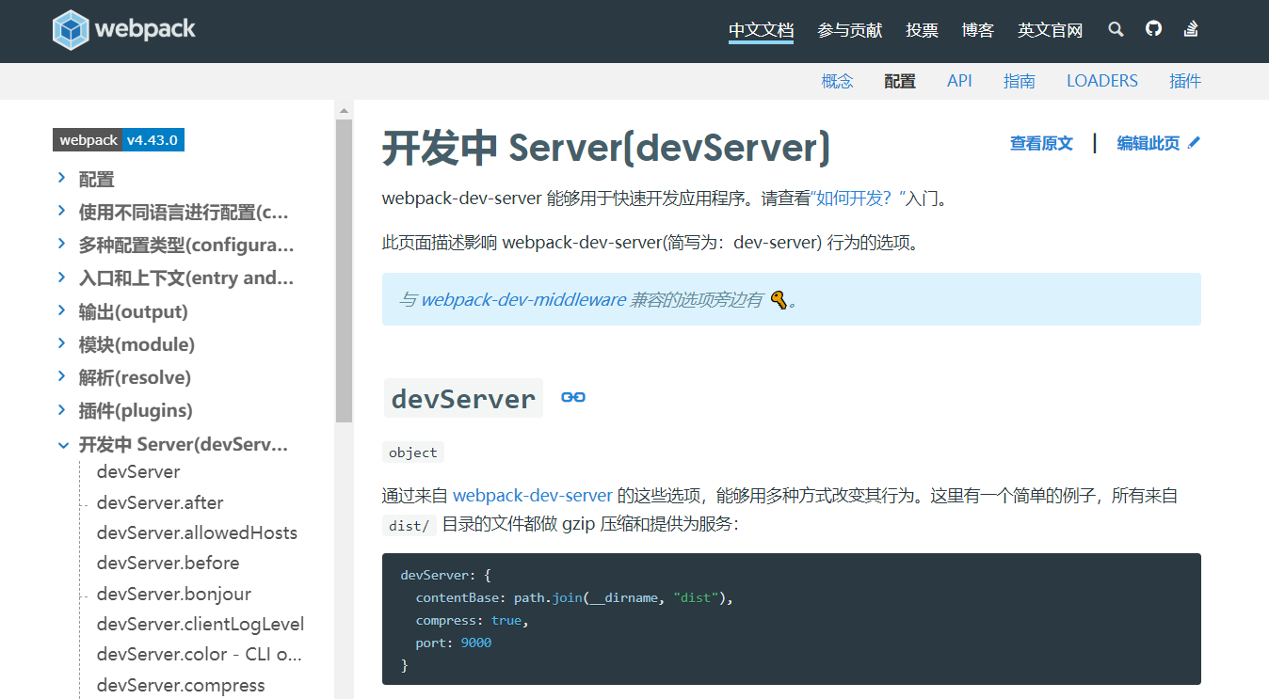This screenshot has width=1269, height=699.
Task: Click the 开发中 Server(devServer) page title
Action: (606, 148)
